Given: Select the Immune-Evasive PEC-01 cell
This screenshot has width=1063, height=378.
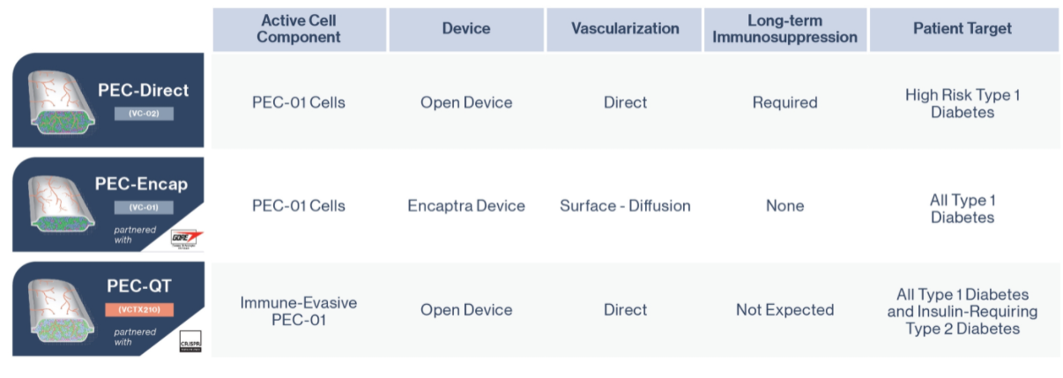Looking at the screenshot, I should pyautogui.click(x=299, y=311).
